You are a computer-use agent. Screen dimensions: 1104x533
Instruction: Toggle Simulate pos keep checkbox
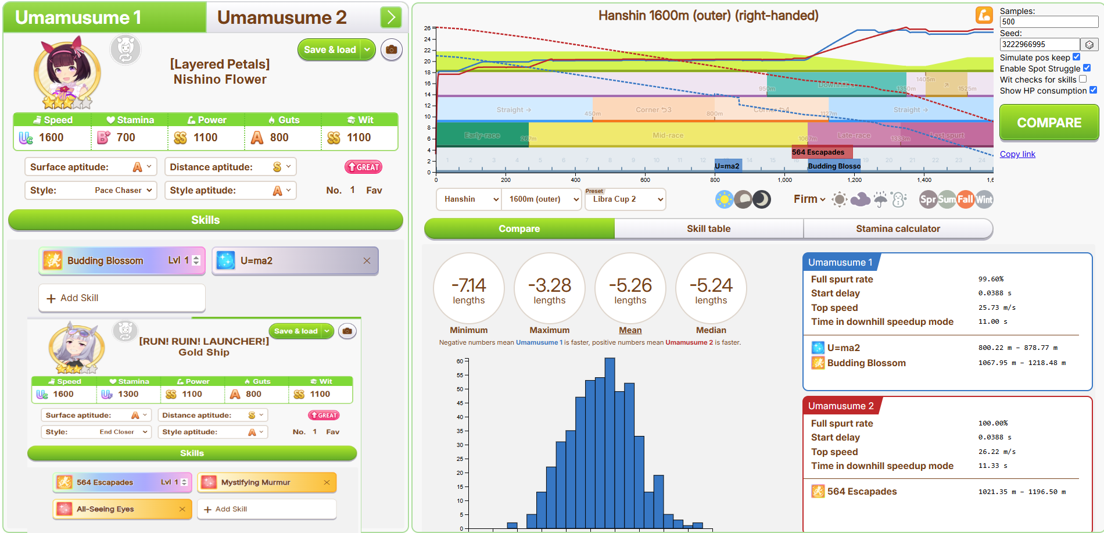[1076, 57]
